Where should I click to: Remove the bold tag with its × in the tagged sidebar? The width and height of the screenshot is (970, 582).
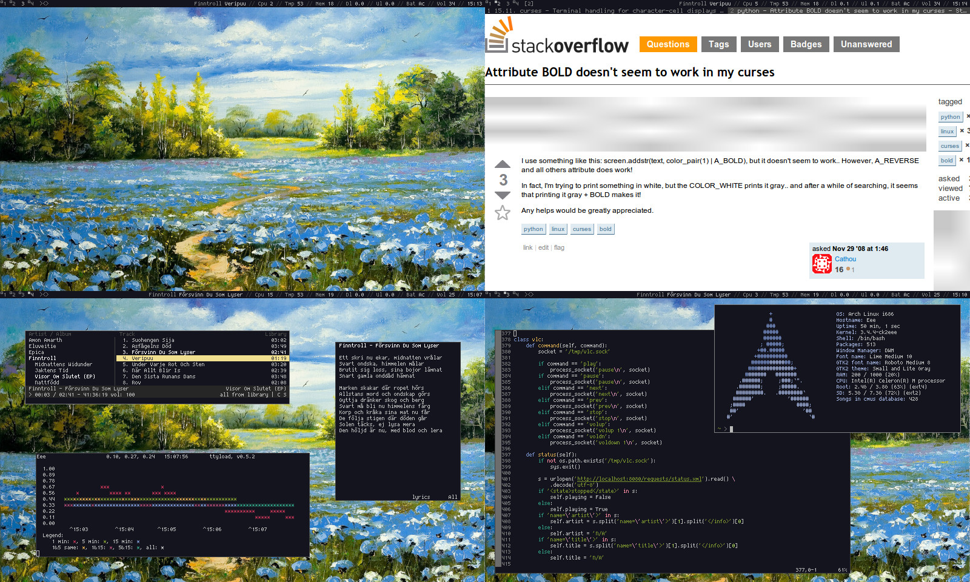(962, 160)
